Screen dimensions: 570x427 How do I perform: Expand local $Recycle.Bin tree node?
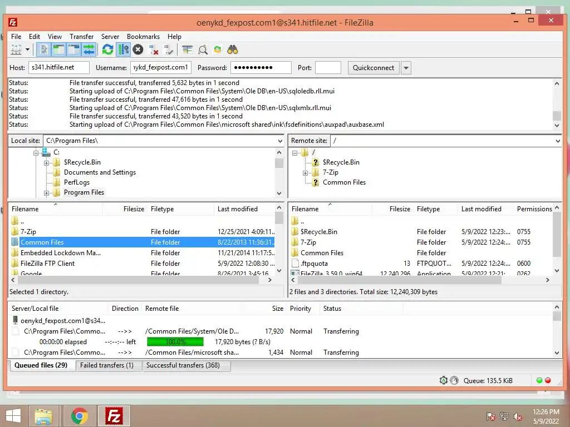tap(47, 163)
